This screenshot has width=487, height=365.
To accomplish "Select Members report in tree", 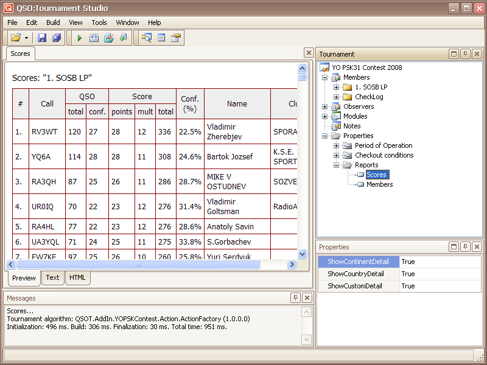I will 379,184.
